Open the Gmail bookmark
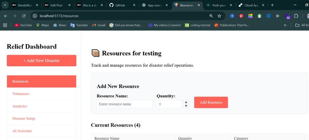Image resolution: width=309 pixels, height=140 pixels. (99, 25)
